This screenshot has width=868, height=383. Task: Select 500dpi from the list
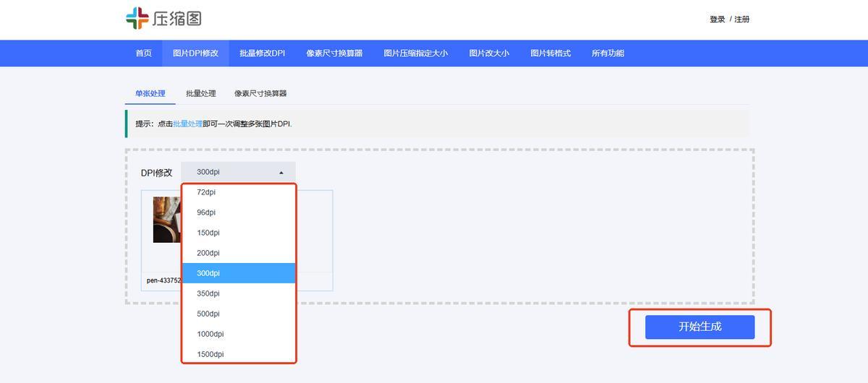(x=208, y=314)
